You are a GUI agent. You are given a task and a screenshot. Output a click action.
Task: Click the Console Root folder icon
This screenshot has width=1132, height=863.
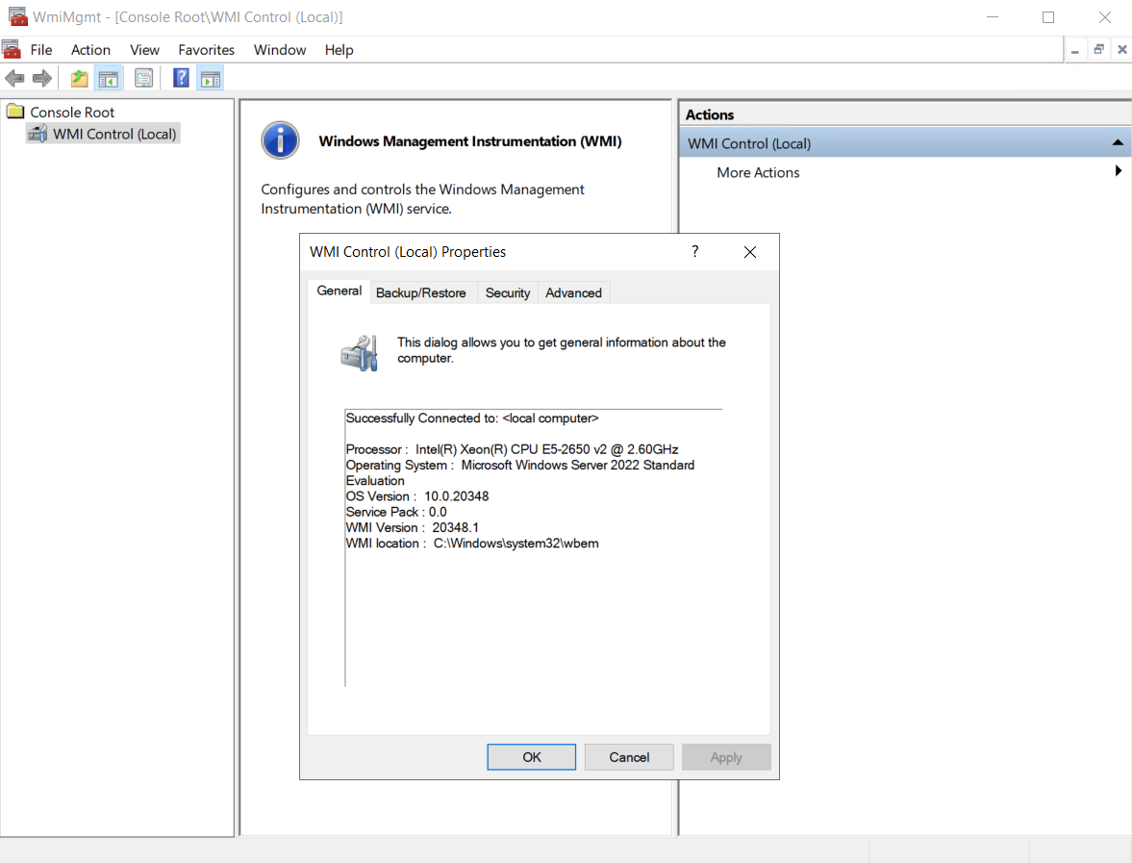15,112
